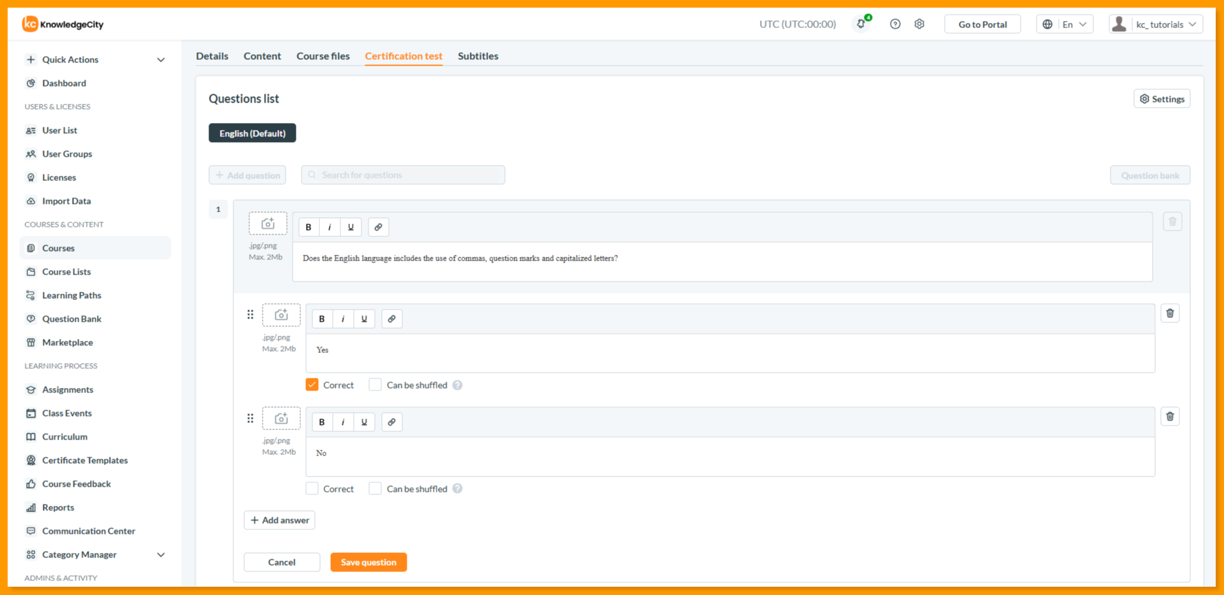
Task: Click the bold button in question editor
Action: [309, 227]
